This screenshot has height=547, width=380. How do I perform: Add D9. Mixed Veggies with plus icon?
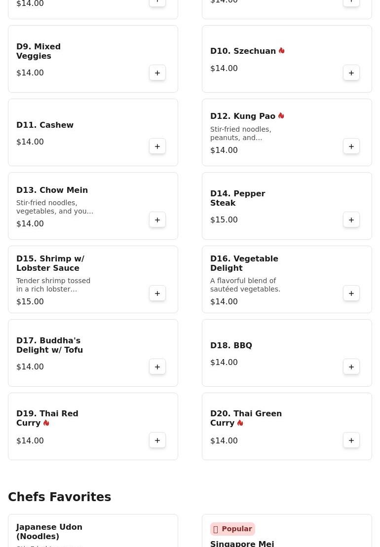(157, 73)
